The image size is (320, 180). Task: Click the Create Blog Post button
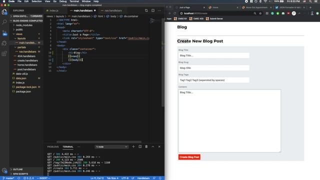(189, 157)
